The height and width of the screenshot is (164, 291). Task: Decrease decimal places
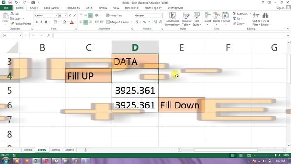(161, 22)
